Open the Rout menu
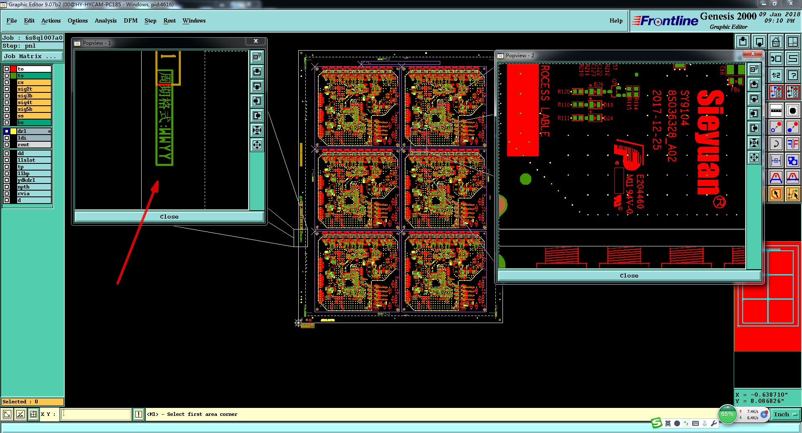Viewport: 802px width, 433px height. point(170,20)
